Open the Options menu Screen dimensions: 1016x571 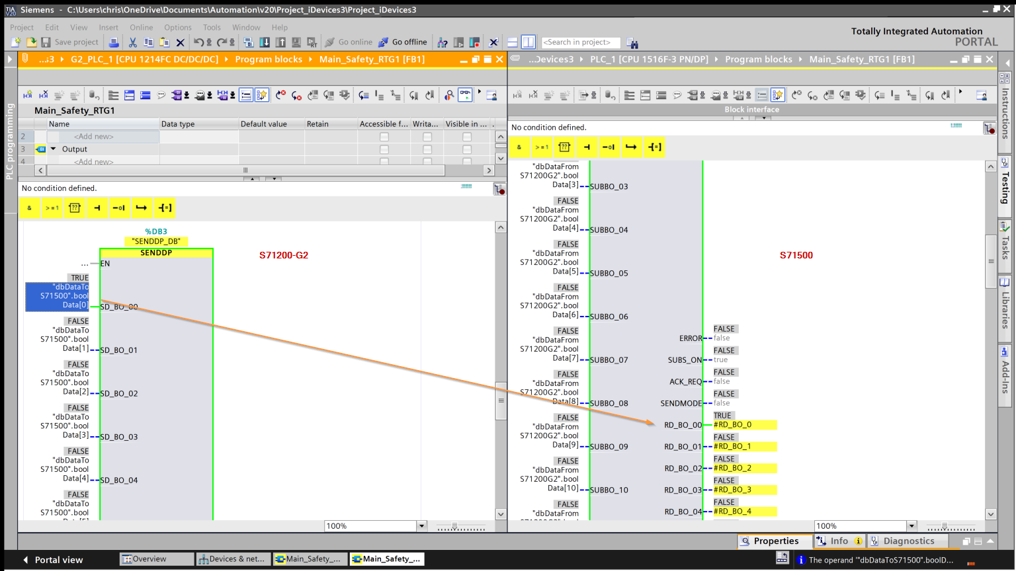[x=178, y=28]
